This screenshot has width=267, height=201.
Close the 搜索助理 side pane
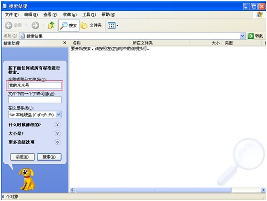pos(65,43)
